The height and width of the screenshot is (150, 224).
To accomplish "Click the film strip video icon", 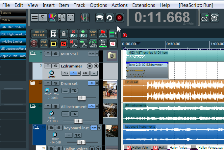I will coord(35,18).
